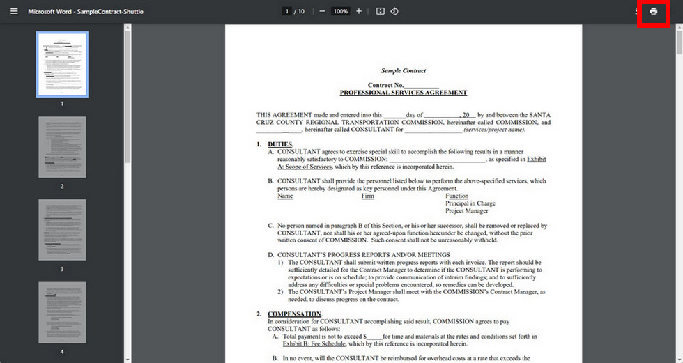Click the 'Name' column label
Image resolution: width=683 pixels, height=363 pixels.
(285, 196)
